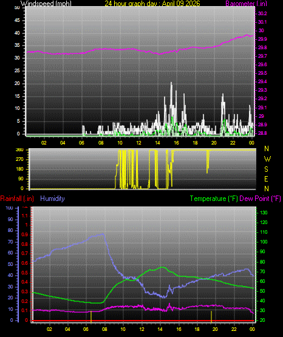Click the 29.5 barometer scale value
The width and height of the screenshot is (283, 337).
262,73
